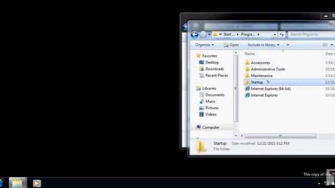The width and height of the screenshot is (335, 188).
Task: Click the Open toolbar button
Action: [x=231, y=45]
